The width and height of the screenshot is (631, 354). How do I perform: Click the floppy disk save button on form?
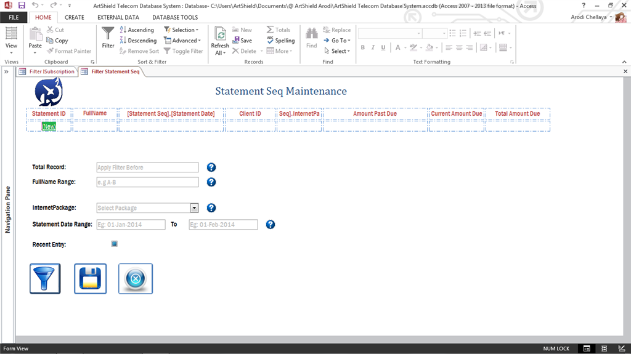point(90,279)
